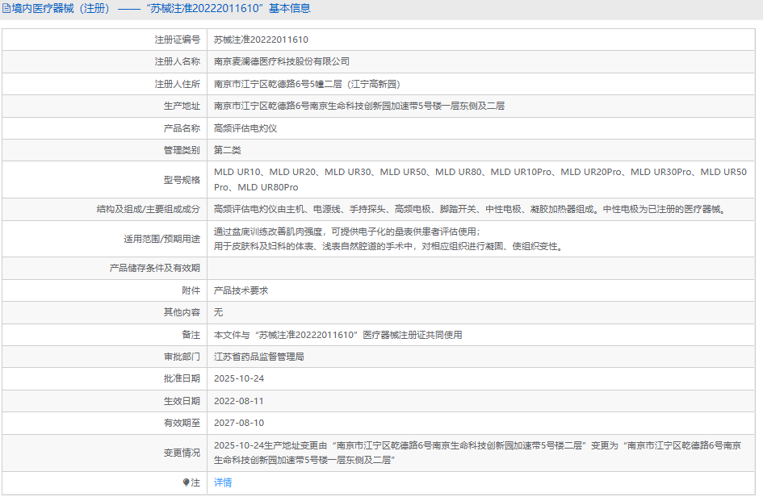763x501 pixels.
Task: Open the 详情 link
Action: (223, 482)
